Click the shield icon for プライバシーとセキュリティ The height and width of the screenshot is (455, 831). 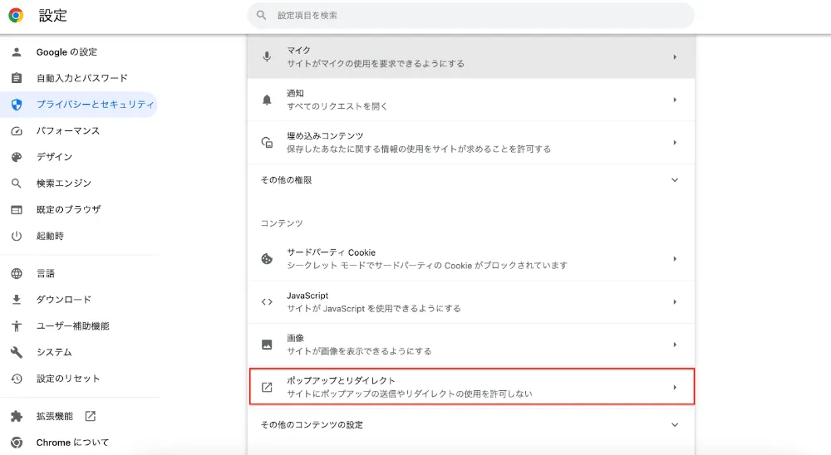point(17,105)
